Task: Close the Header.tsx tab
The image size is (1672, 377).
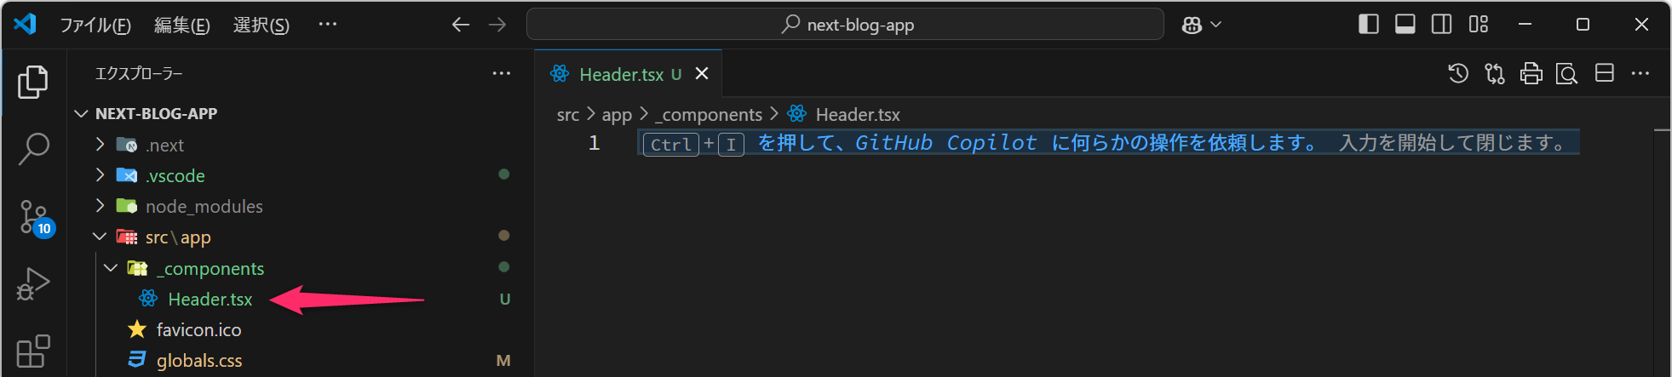Action: (702, 74)
